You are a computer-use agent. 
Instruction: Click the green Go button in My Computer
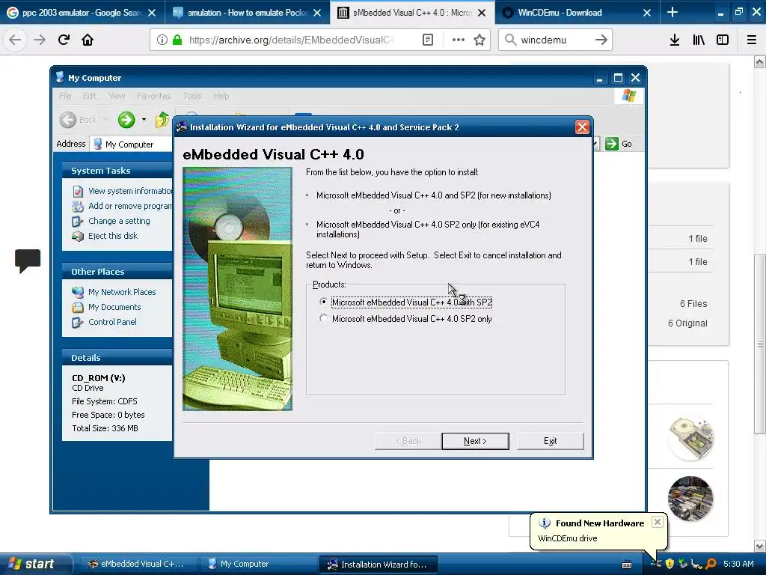619,144
